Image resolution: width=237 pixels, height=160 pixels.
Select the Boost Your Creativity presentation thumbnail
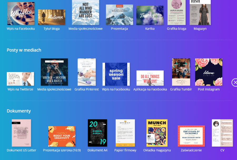62,136
